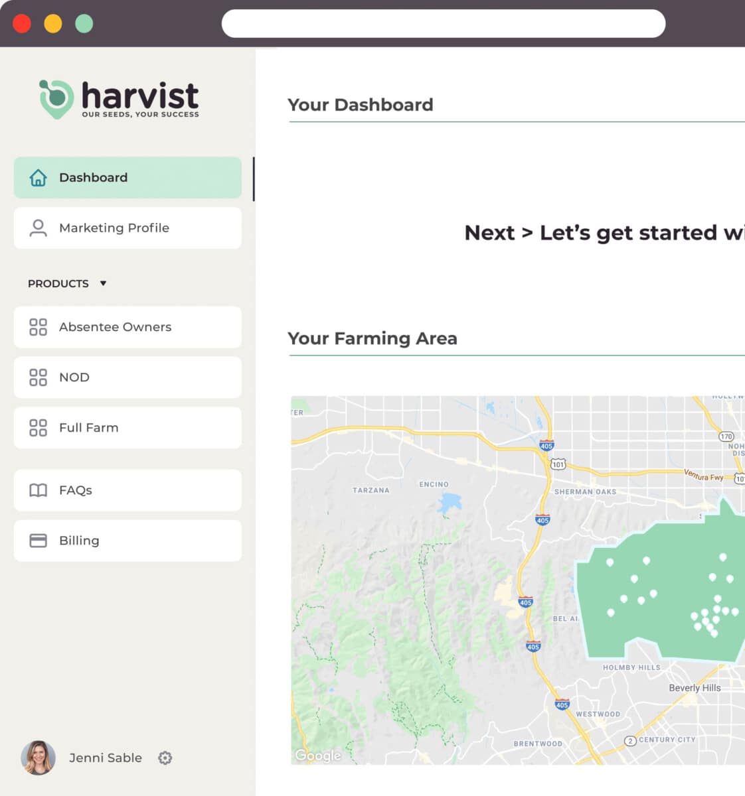The width and height of the screenshot is (745, 796).
Task: Click the home icon beside Dashboard
Action: point(39,178)
